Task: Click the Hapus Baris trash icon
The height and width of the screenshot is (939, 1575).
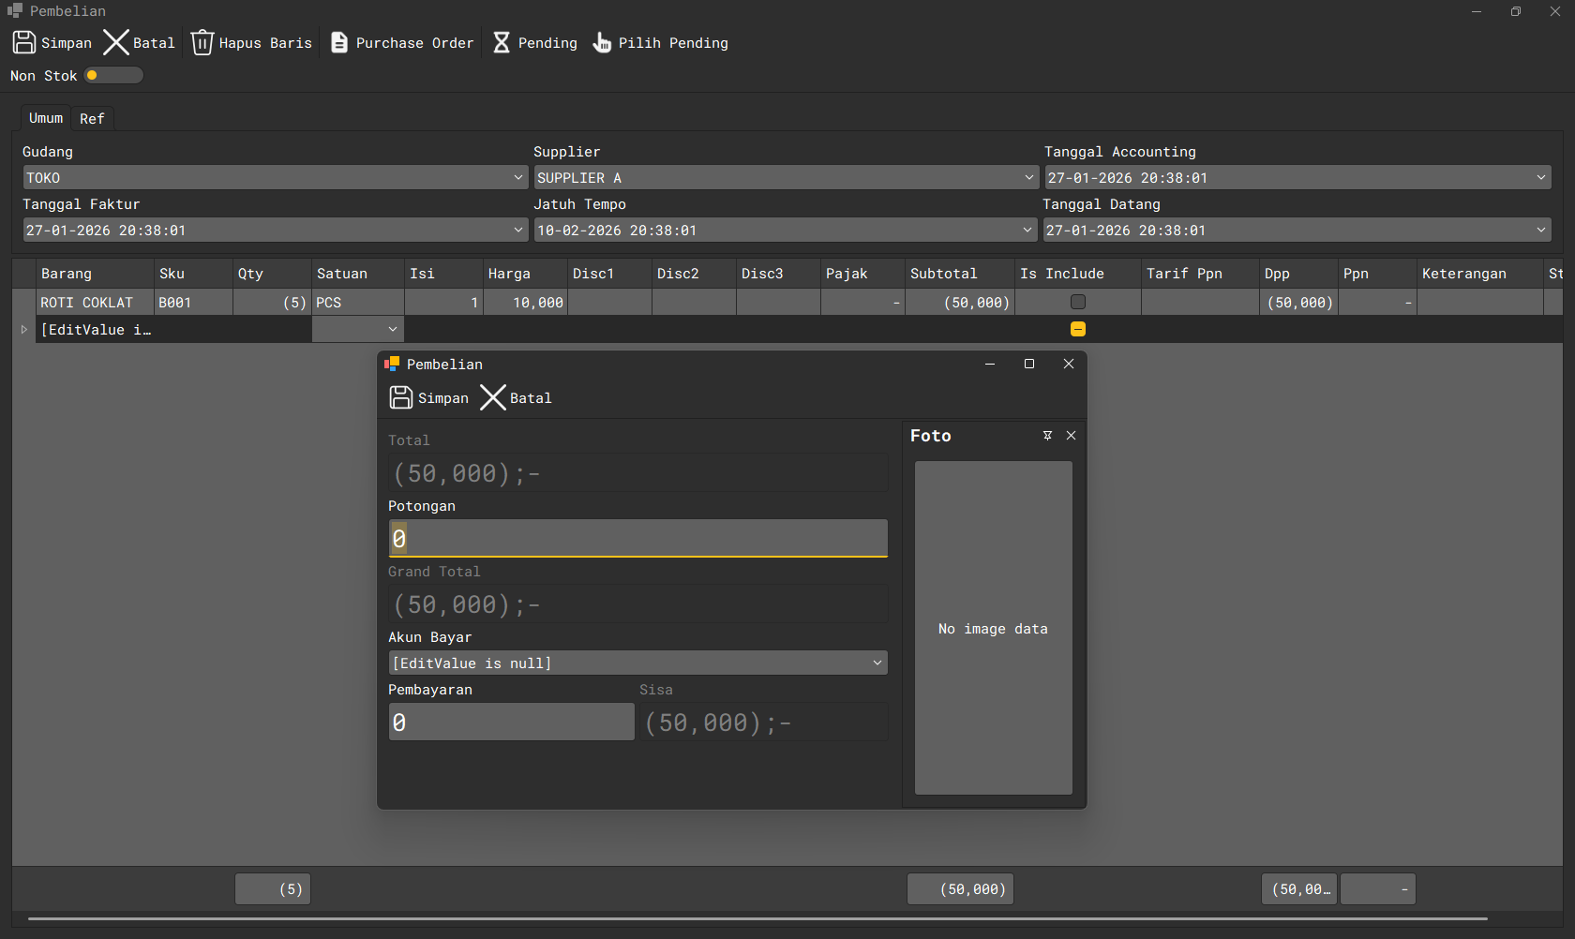Action: click(202, 42)
